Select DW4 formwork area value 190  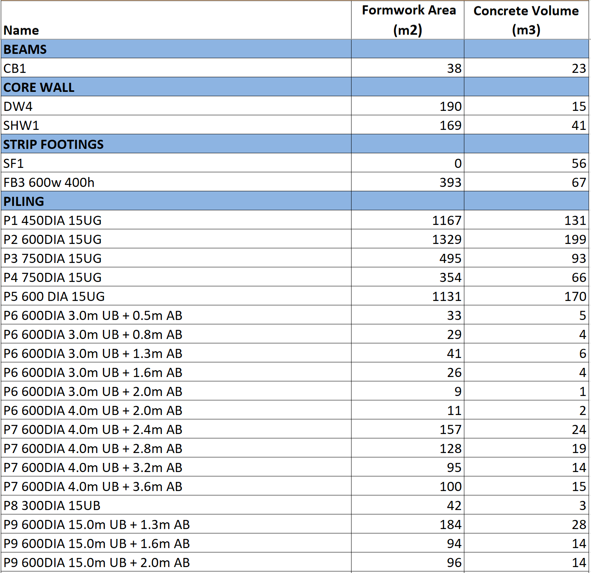tap(450, 106)
